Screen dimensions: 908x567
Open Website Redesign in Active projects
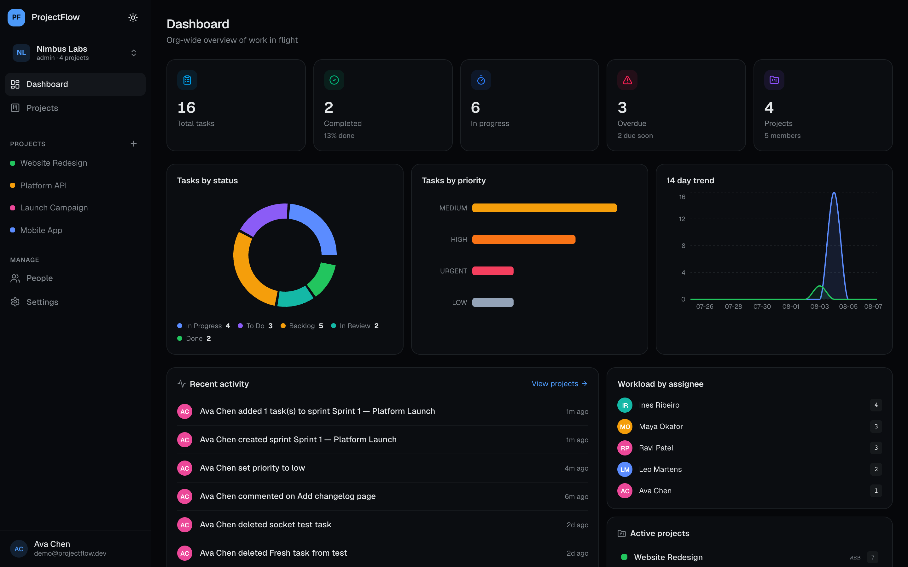[749, 557]
